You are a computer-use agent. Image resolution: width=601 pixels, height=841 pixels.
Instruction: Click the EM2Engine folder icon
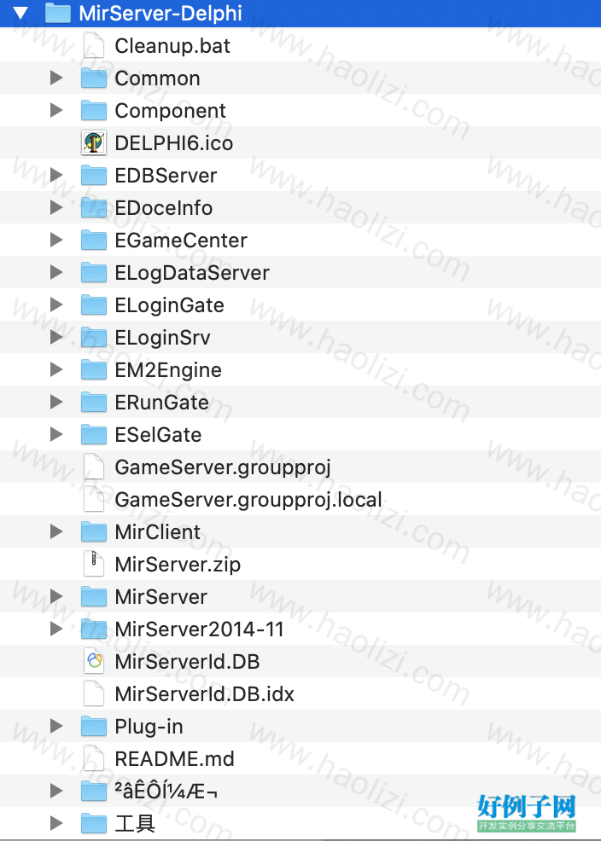(94, 369)
